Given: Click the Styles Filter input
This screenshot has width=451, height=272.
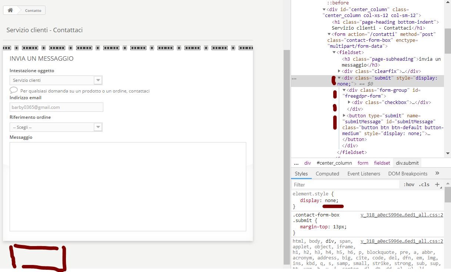Looking at the screenshot, I should tap(346, 184).
